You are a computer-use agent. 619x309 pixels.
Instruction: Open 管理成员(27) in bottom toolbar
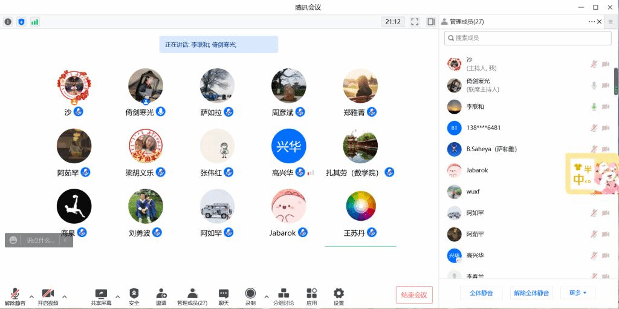point(192,296)
